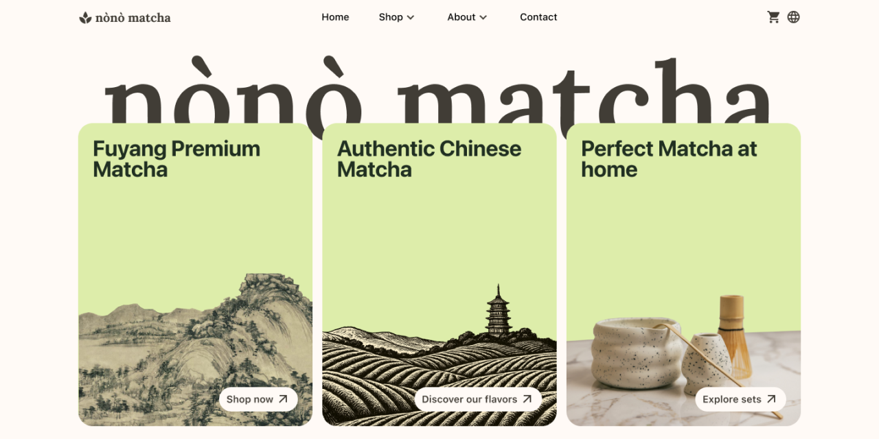Open the Shop menu
Viewport: 879px width, 439px height.
click(397, 17)
